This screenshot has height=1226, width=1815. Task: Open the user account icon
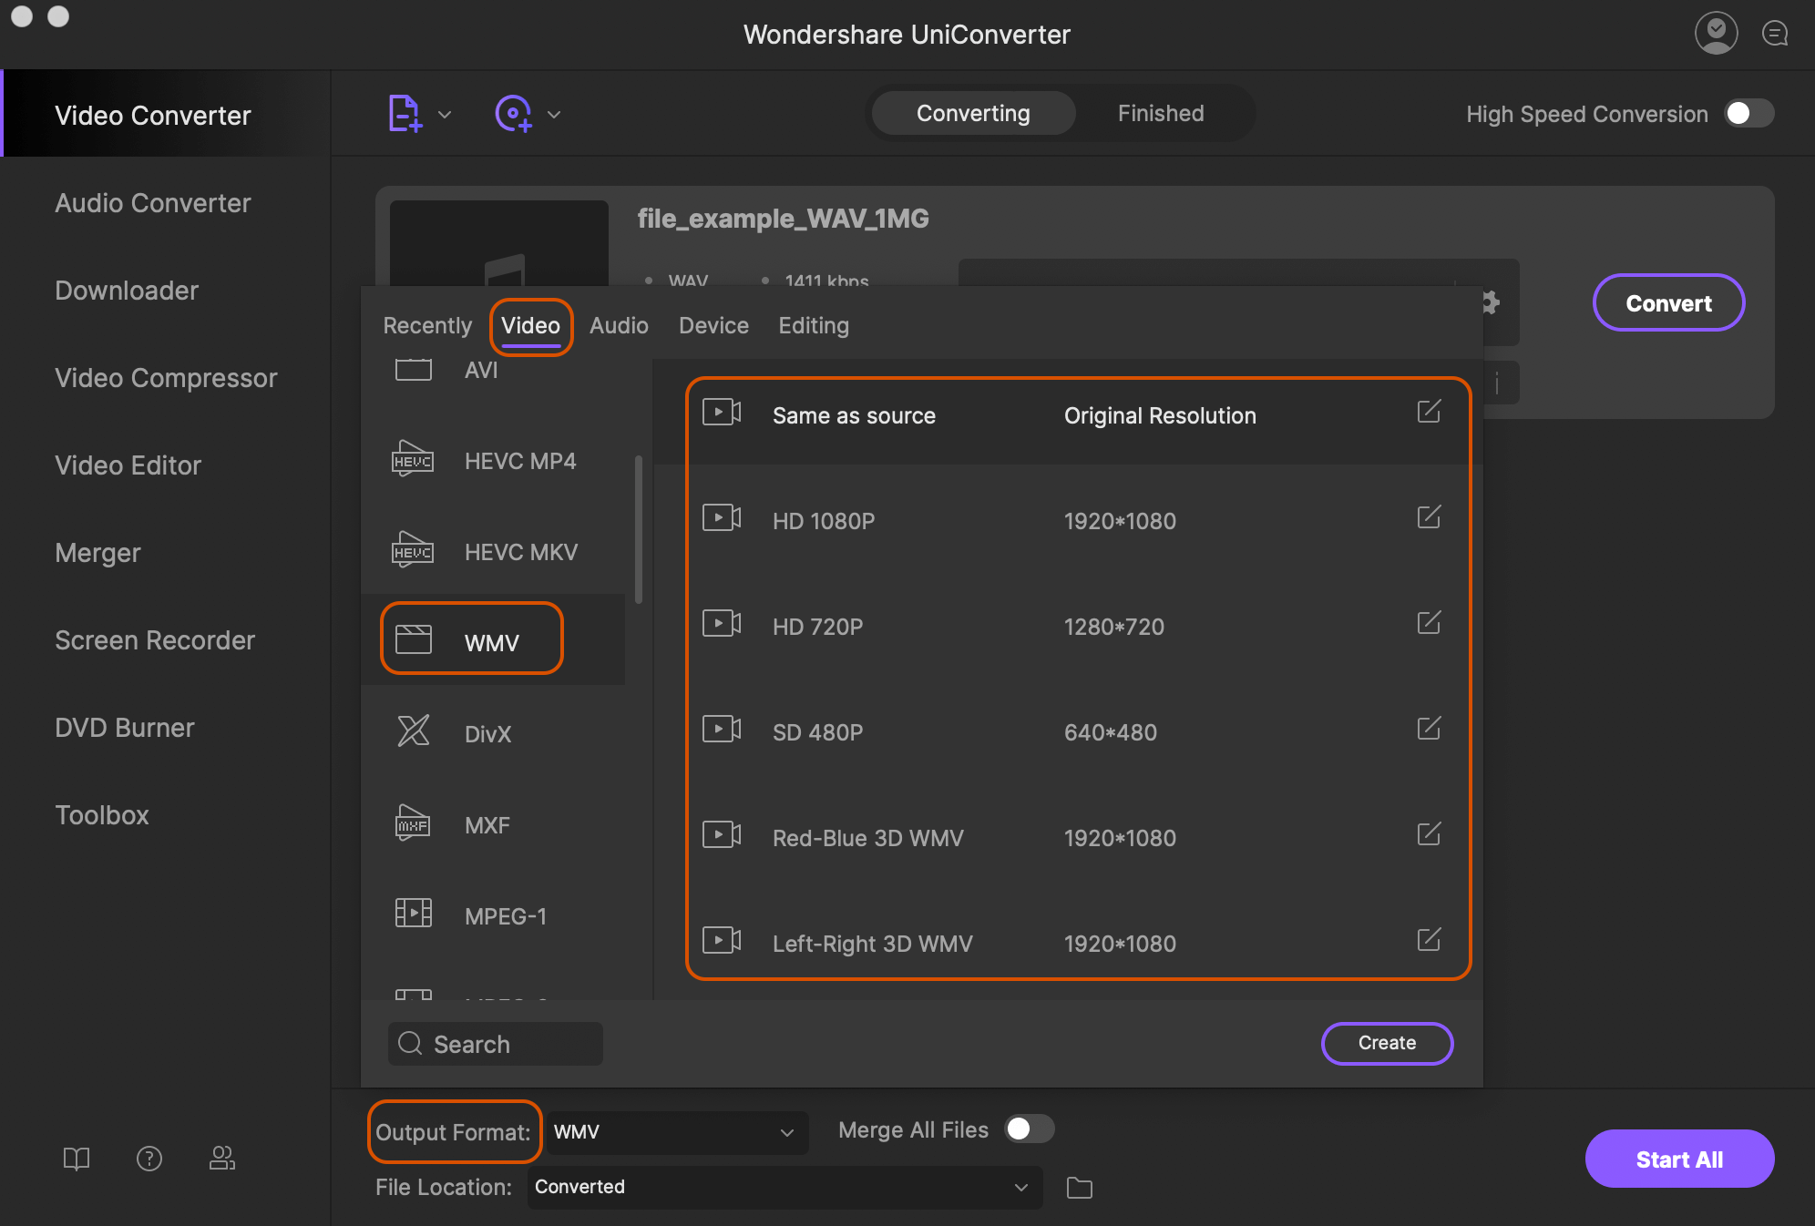point(1716,34)
